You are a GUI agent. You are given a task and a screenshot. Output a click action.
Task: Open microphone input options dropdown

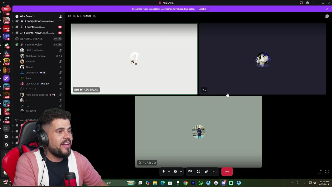click(x=169, y=172)
